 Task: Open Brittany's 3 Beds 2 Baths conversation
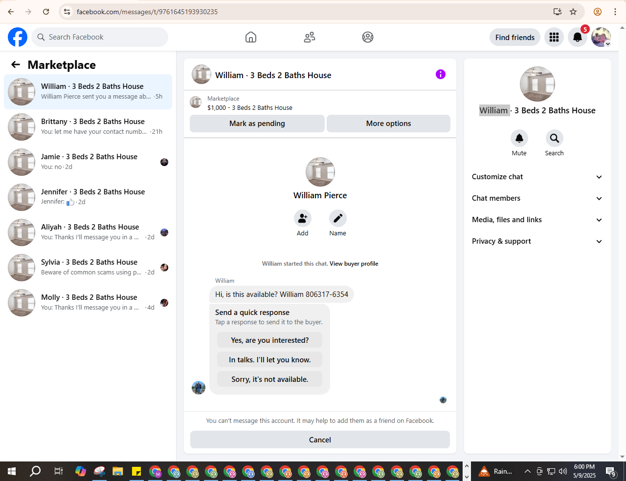click(88, 127)
